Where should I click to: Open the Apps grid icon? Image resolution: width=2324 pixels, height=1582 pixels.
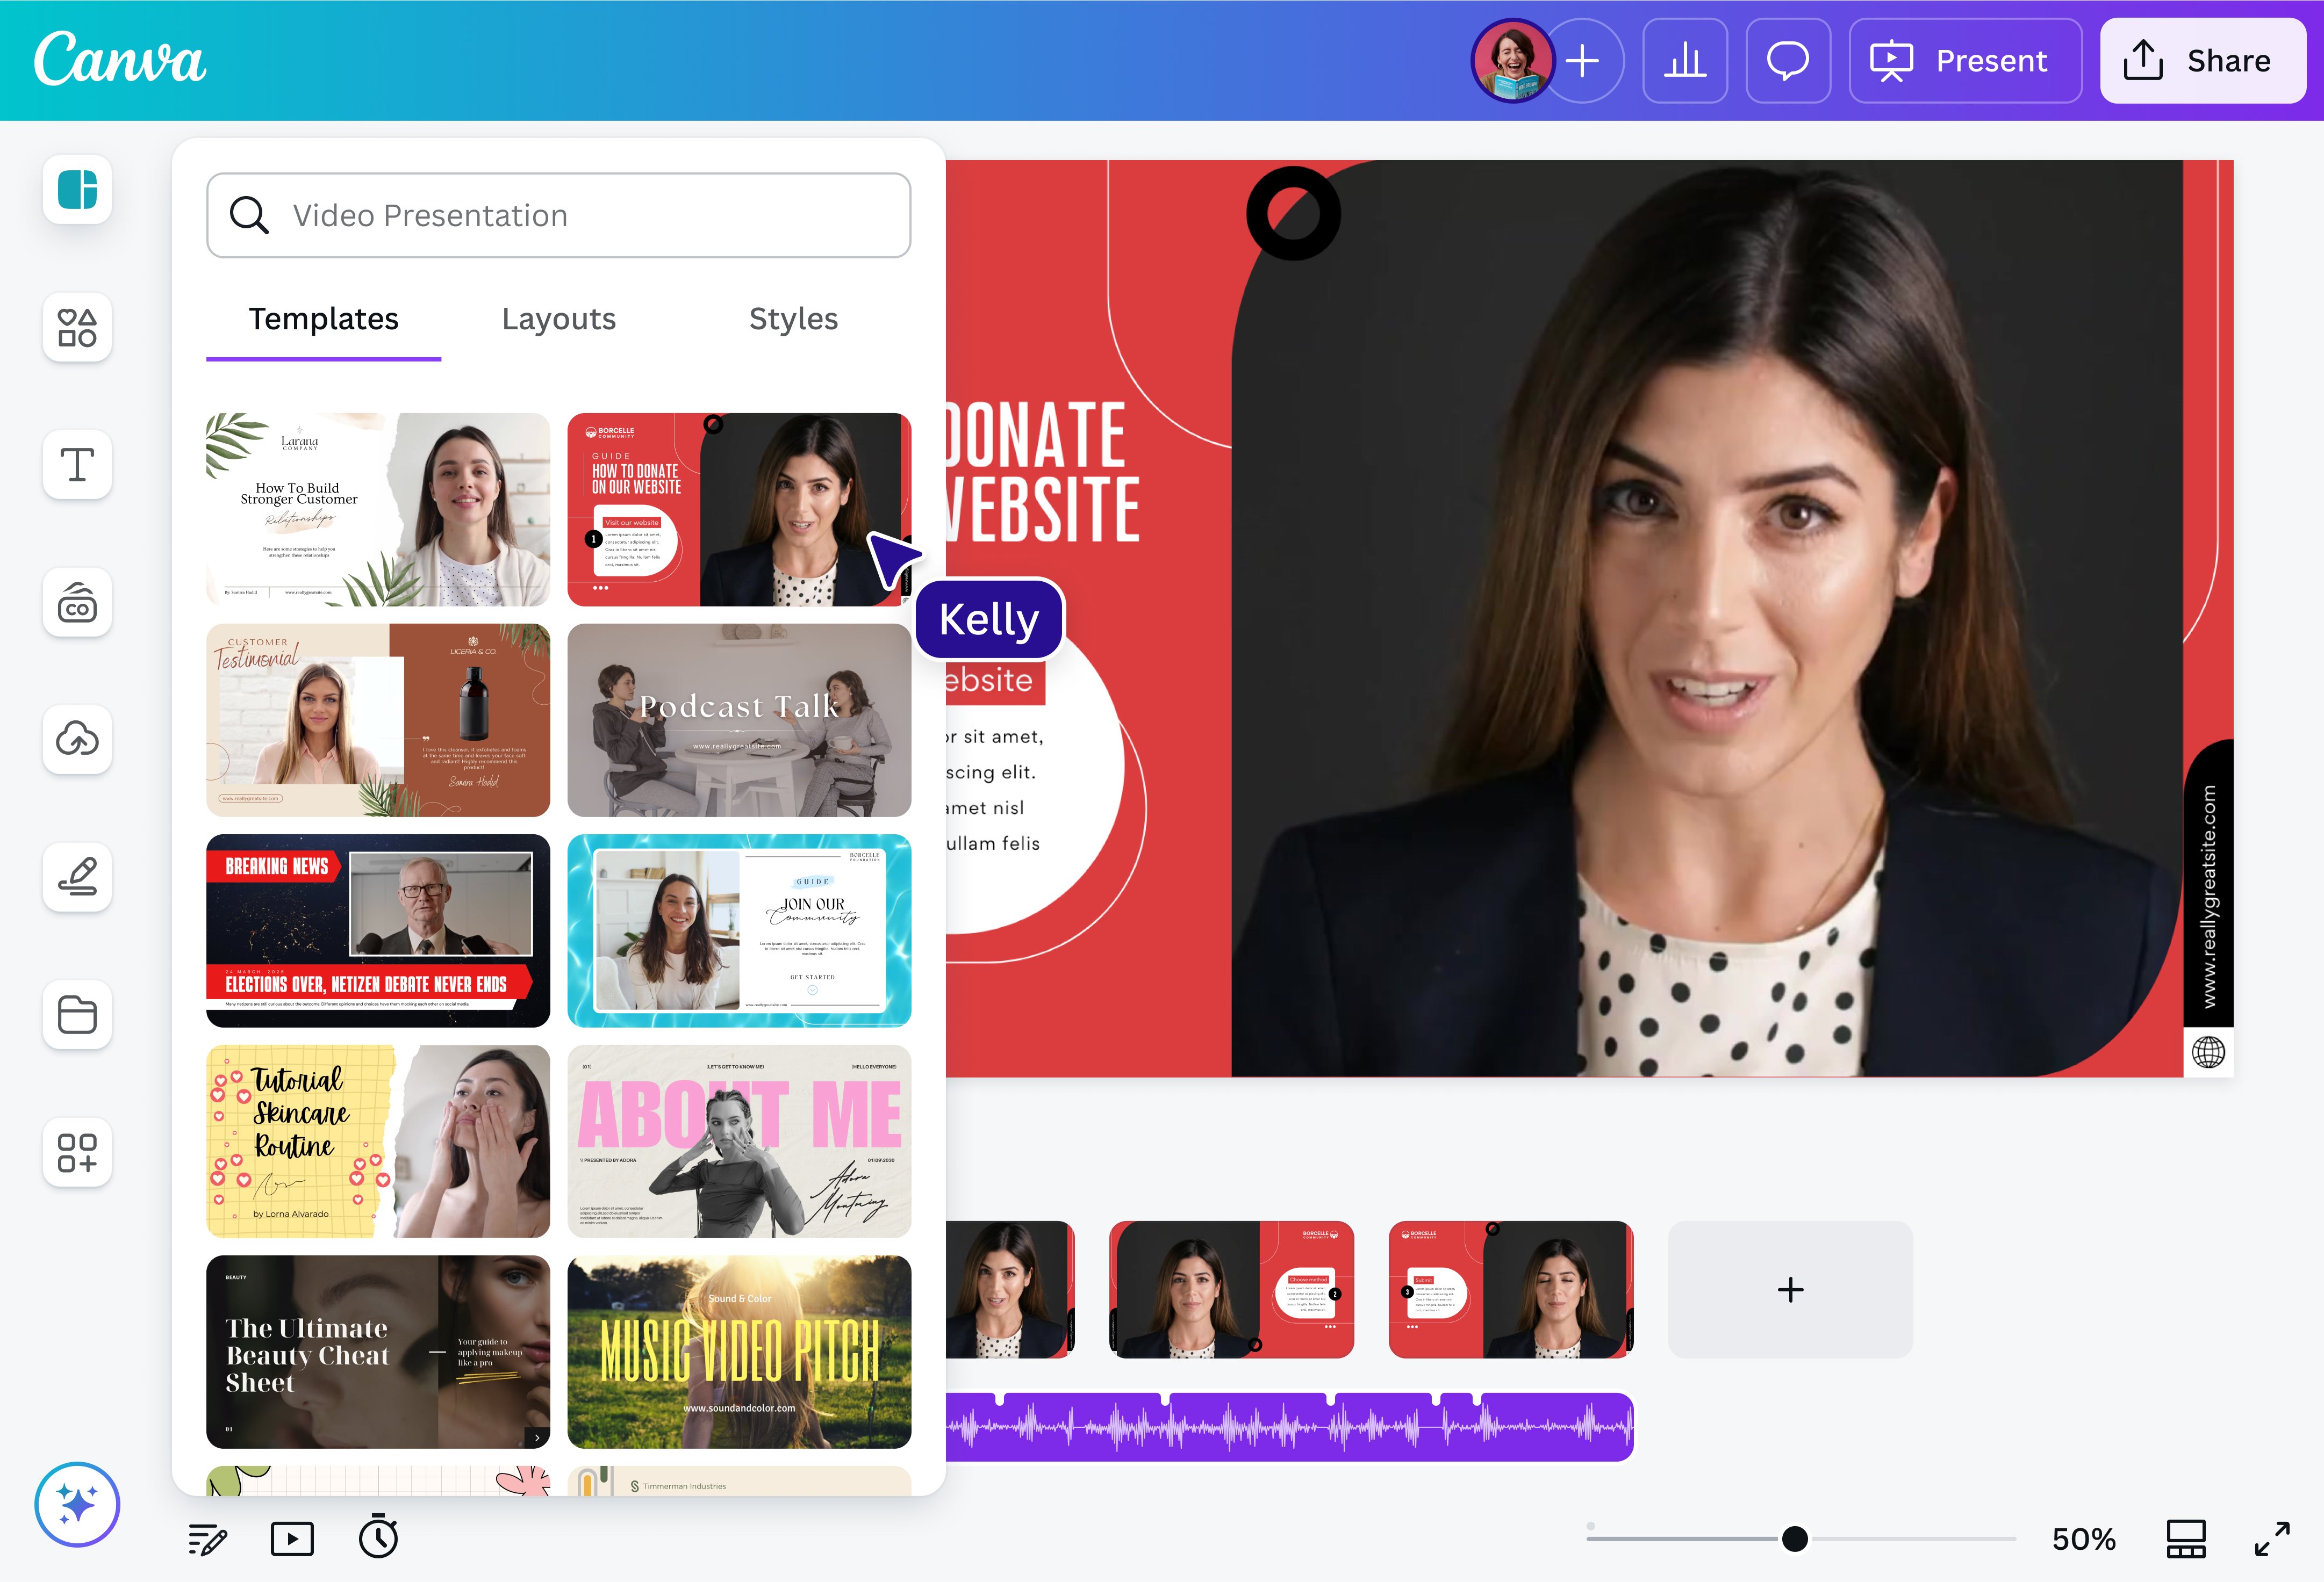tap(77, 1152)
